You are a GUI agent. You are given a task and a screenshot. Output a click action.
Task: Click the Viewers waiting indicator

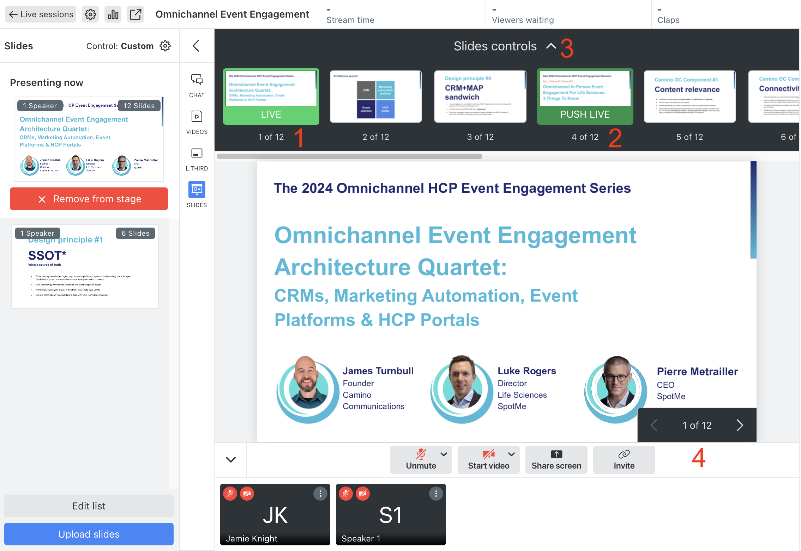click(x=523, y=15)
